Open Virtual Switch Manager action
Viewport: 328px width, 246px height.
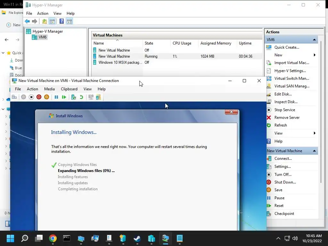pyautogui.click(x=291, y=78)
